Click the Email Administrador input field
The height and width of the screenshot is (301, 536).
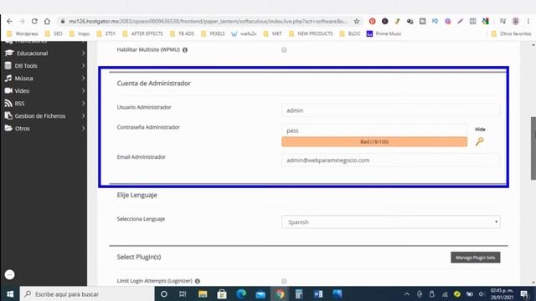coord(391,160)
